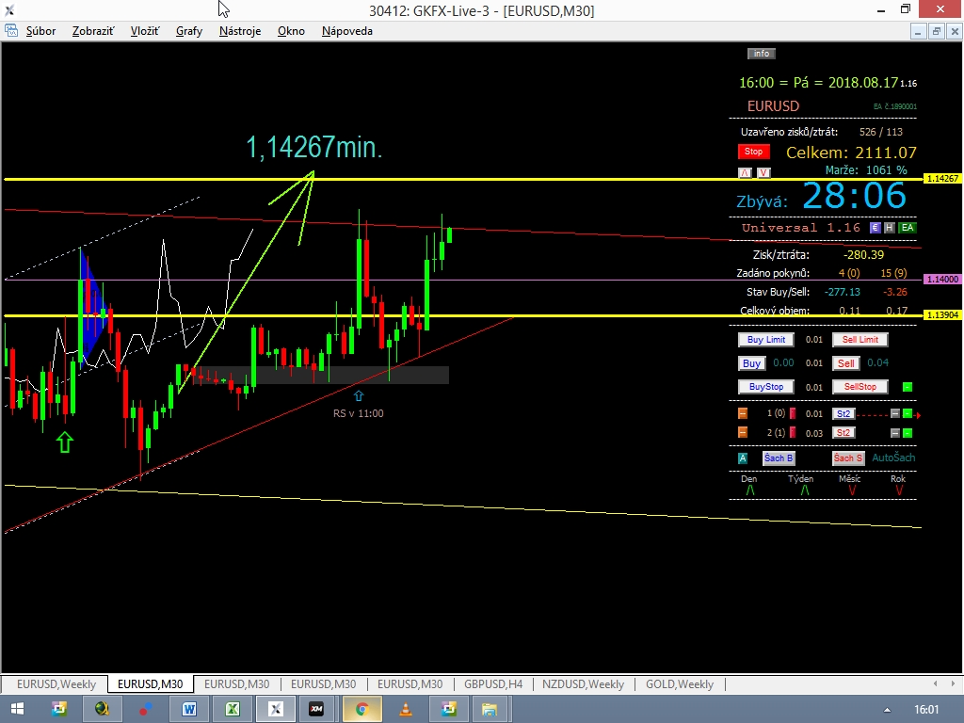The height and width of the screenshot is (723, 964).
Task: Select the purple 1.14000 price label
Action: (x=942, y=279)
